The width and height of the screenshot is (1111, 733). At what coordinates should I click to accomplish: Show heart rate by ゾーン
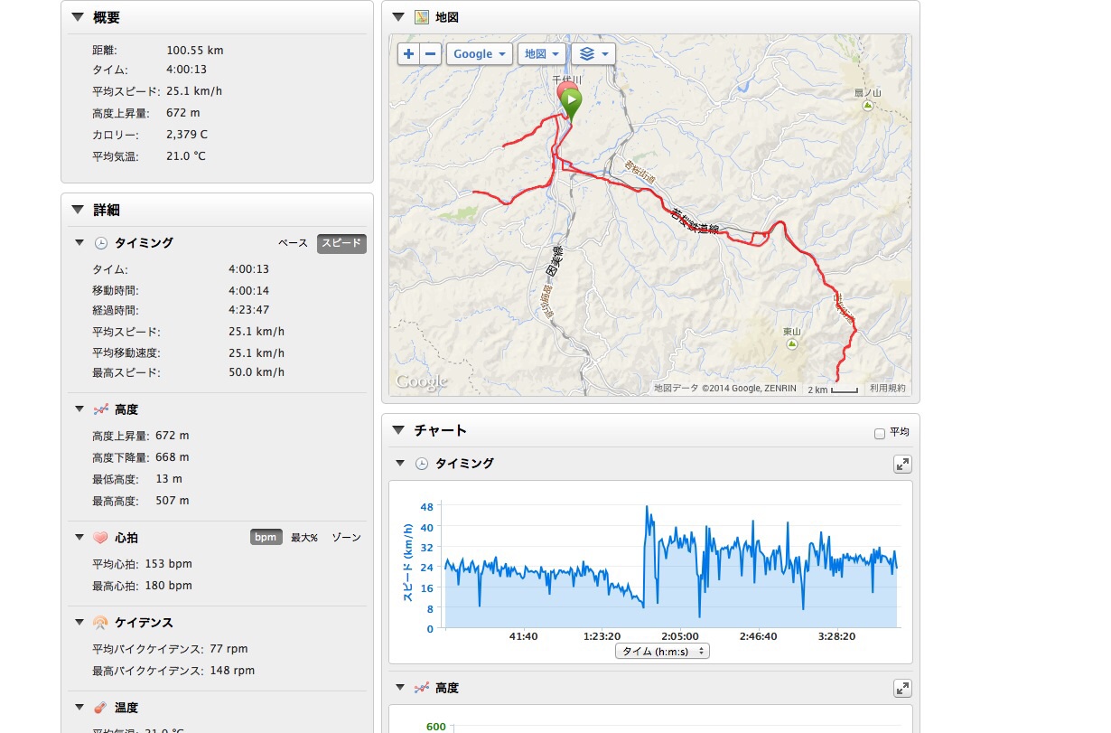[x=346, y=538]
